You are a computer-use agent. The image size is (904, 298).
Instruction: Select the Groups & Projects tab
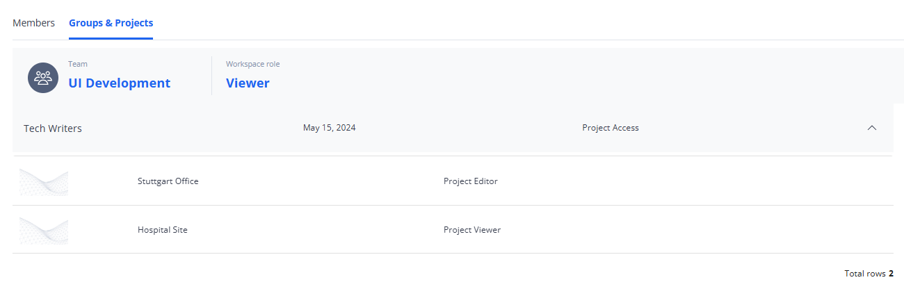pos(111,23)
